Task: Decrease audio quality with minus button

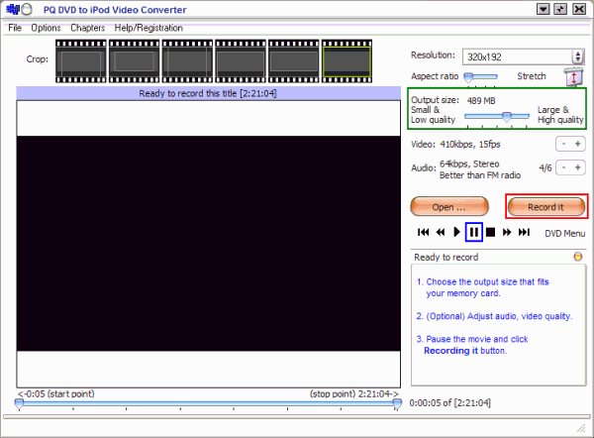Action: [563, 167]
